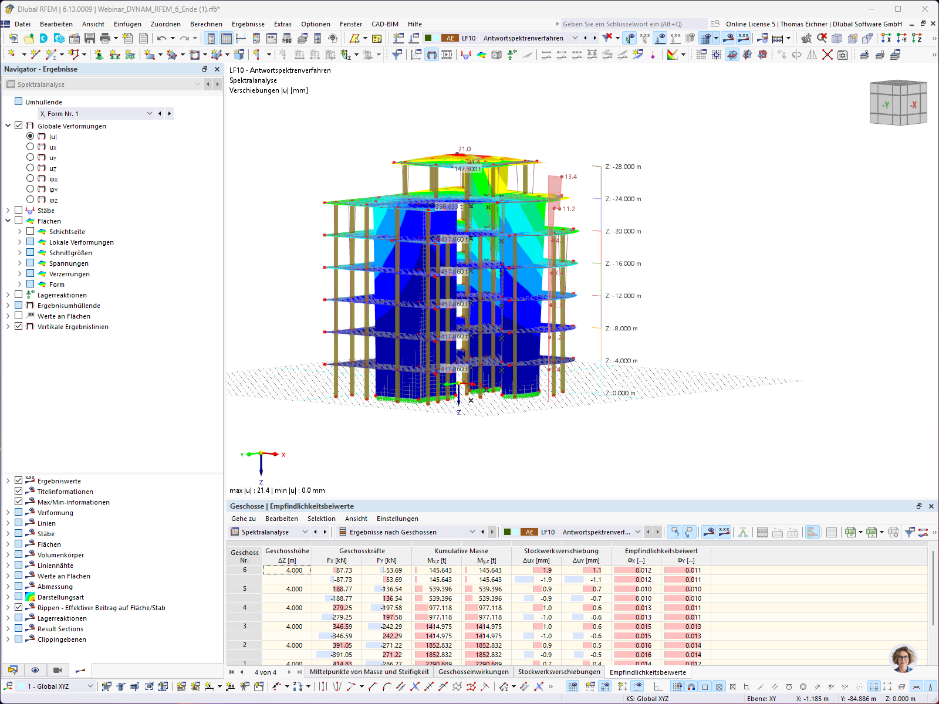Click the zoom-cancel magnifier icon

[822, 38]
